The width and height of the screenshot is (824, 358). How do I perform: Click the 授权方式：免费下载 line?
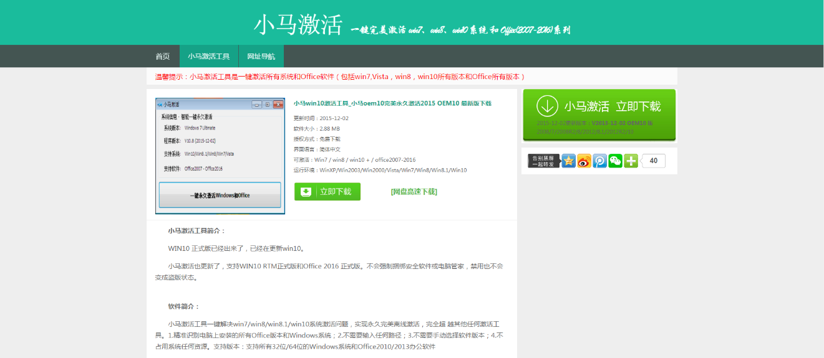click(x=317, y=139)
